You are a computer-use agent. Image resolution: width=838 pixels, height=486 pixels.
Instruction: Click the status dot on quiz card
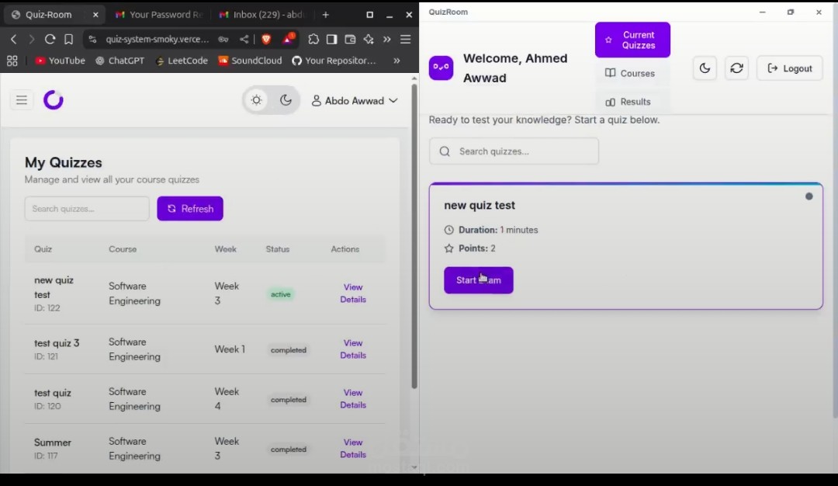click(809, 196)
